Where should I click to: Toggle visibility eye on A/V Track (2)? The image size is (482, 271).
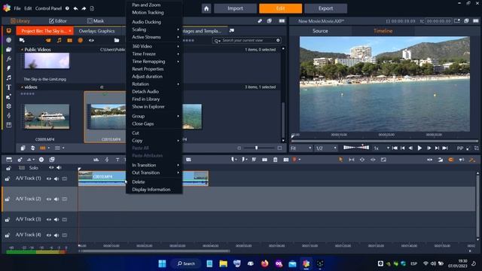point(49,199)
